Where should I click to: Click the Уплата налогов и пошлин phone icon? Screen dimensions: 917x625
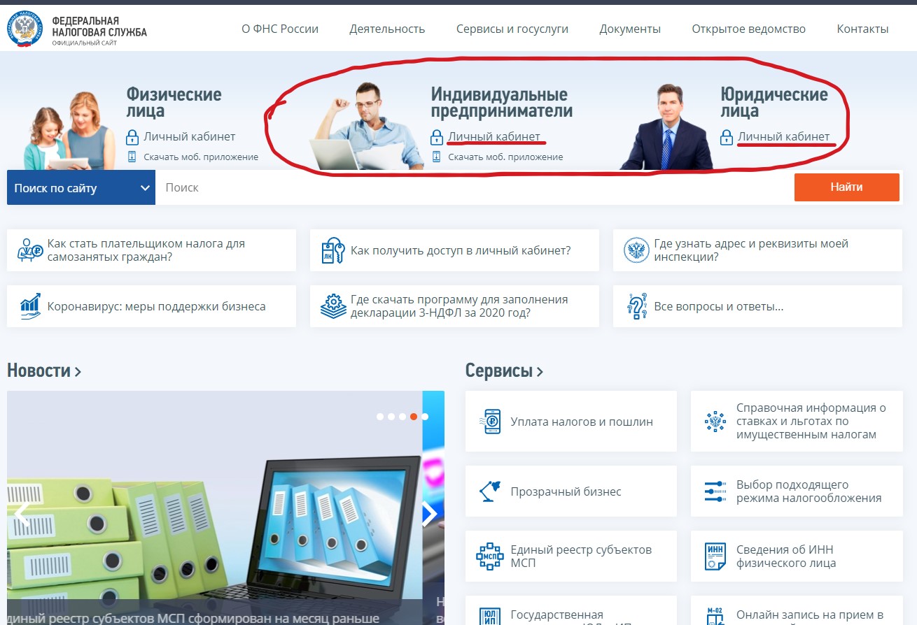click(x=492, y=422)
